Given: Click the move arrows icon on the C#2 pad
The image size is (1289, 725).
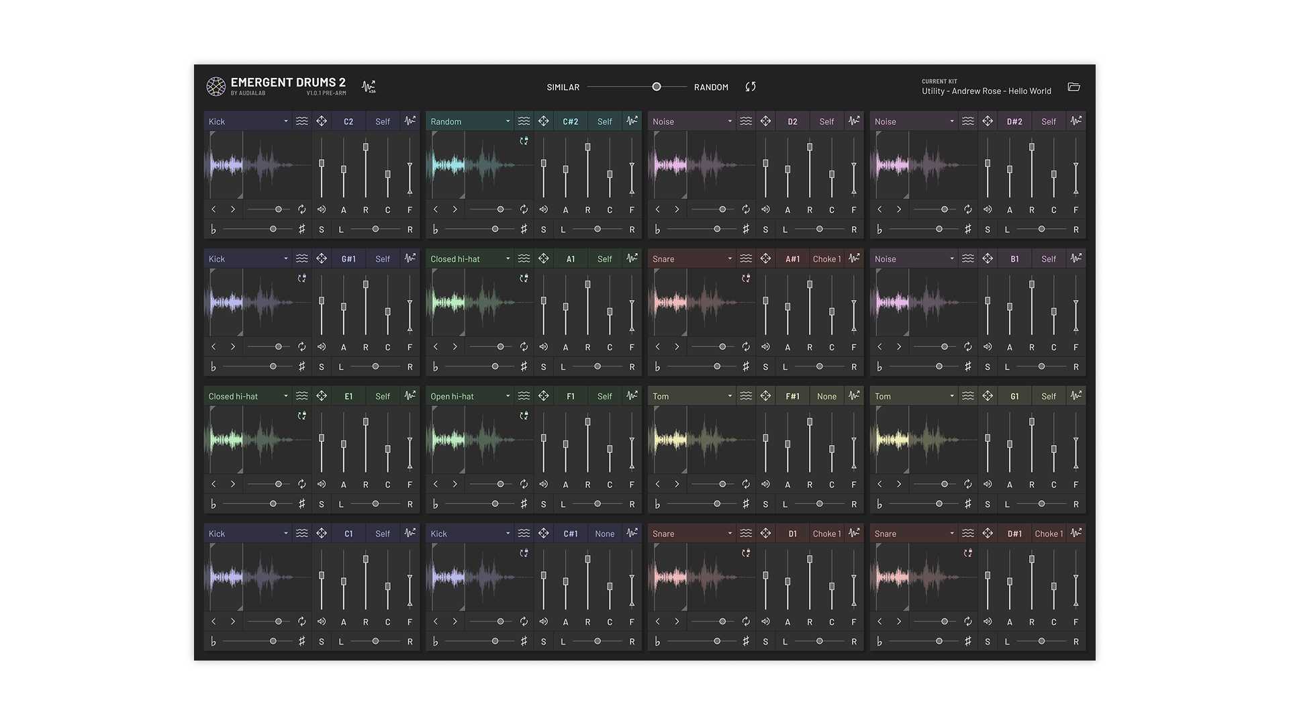Looking at the screenshot, I should click(x=544, y=122).
